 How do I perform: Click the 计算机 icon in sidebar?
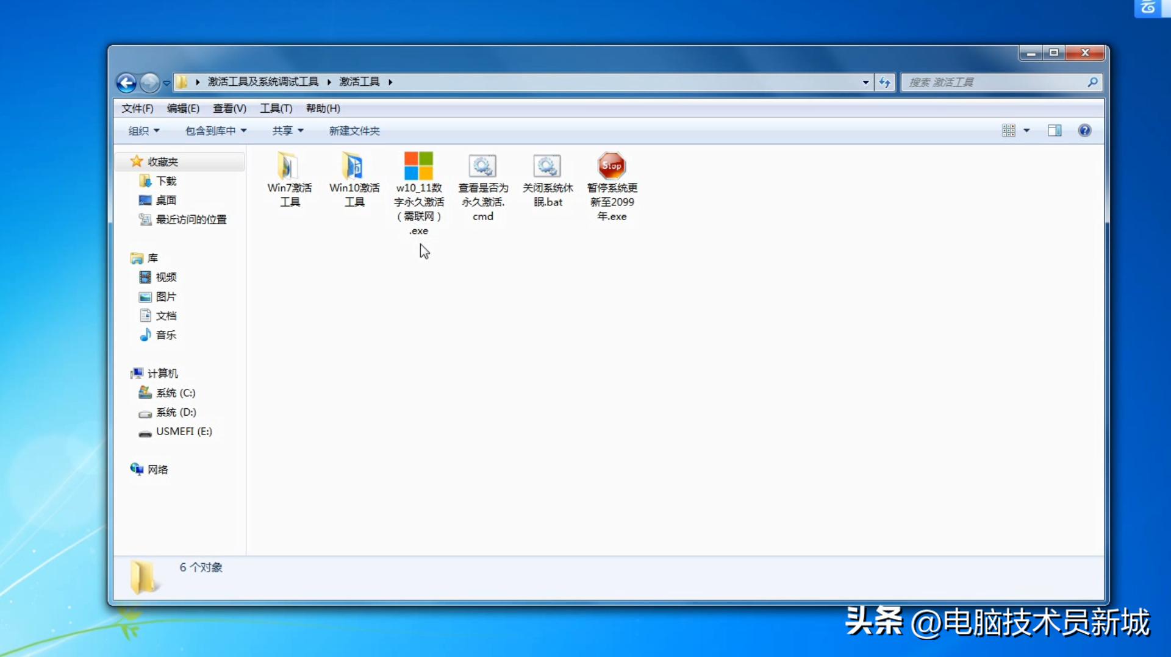137,373
